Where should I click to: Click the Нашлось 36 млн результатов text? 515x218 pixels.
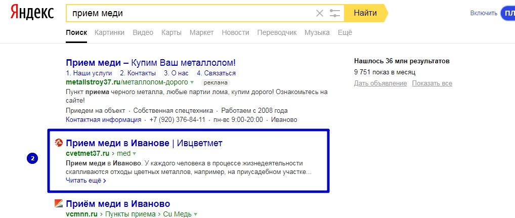click(402, 61)
